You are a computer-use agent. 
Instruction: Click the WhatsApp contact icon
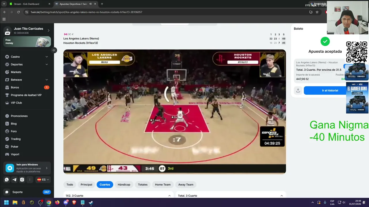(x=7, y=180)
